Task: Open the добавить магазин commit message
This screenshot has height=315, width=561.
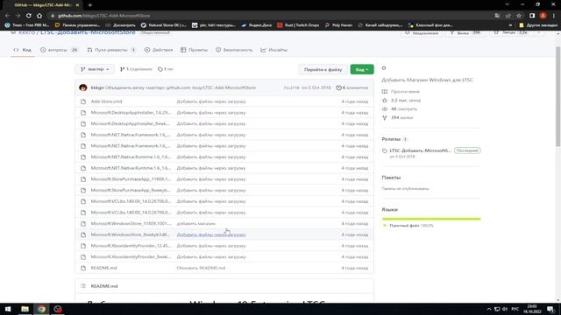Action: tap(196, 224)
